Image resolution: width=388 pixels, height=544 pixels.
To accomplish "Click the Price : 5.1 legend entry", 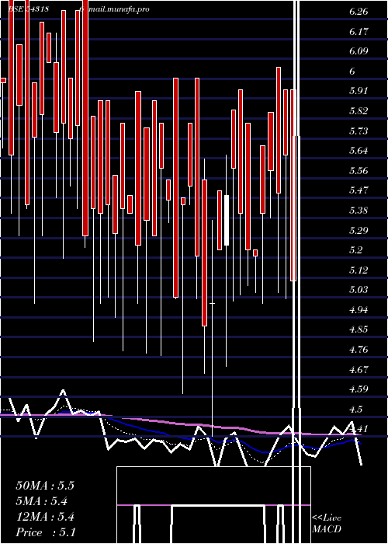I will pos(45,532).
